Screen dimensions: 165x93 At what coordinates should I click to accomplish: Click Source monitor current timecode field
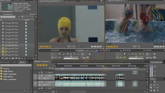click(45, 47)
